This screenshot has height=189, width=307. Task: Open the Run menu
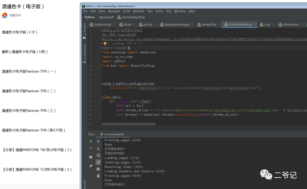150,11
